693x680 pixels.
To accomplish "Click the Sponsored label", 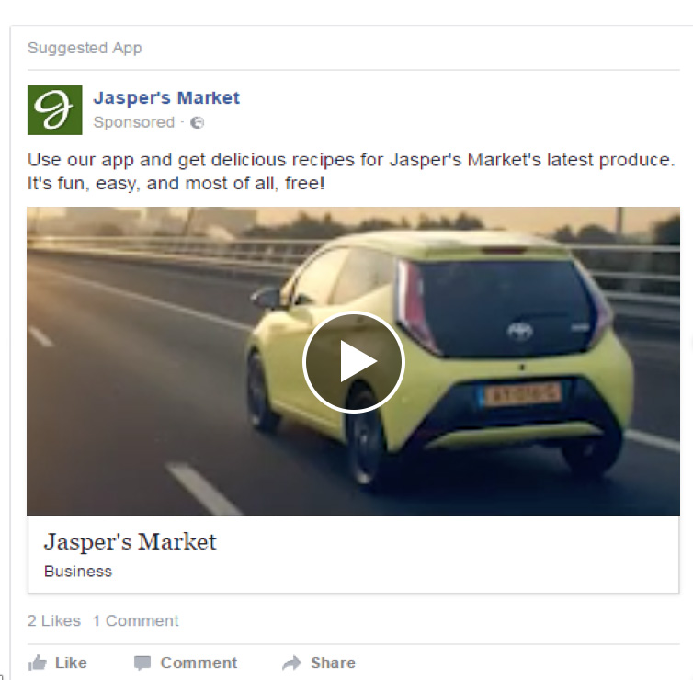I will [134, 122].
